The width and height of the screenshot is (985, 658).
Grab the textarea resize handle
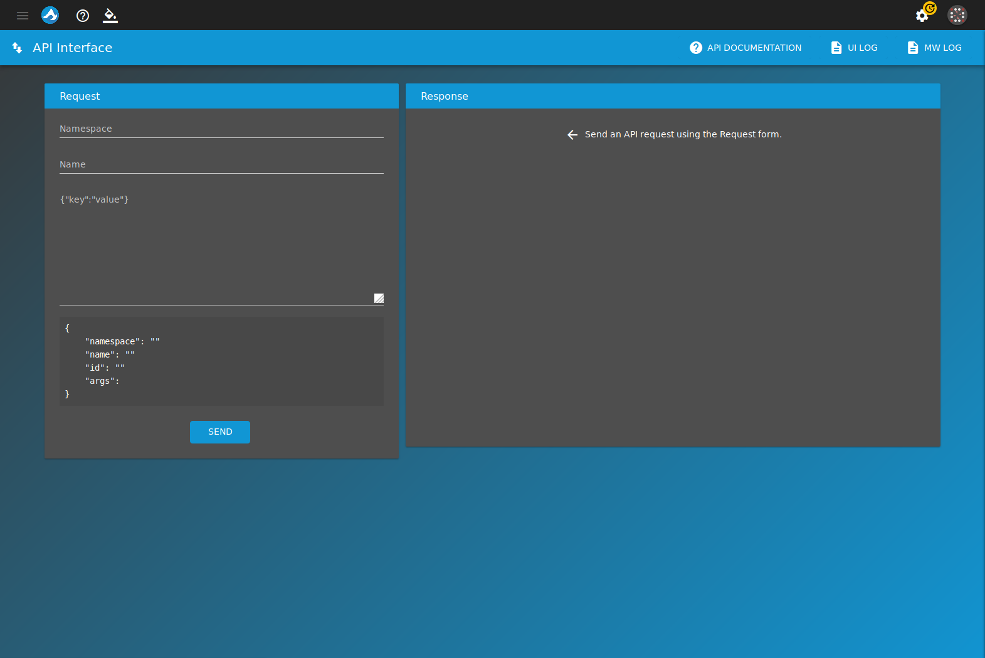379,299
